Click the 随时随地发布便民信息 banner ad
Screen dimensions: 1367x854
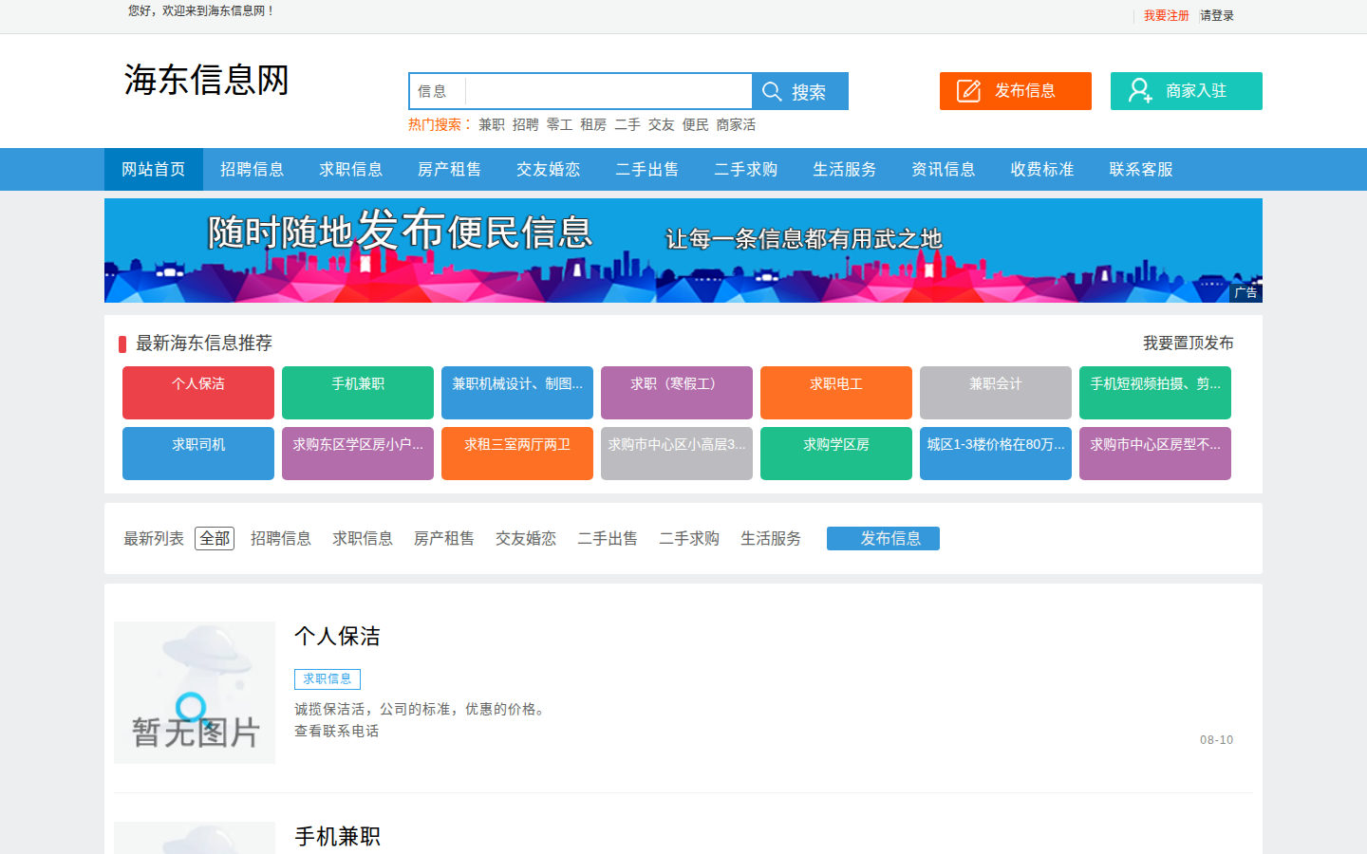(x=683, y=251)
